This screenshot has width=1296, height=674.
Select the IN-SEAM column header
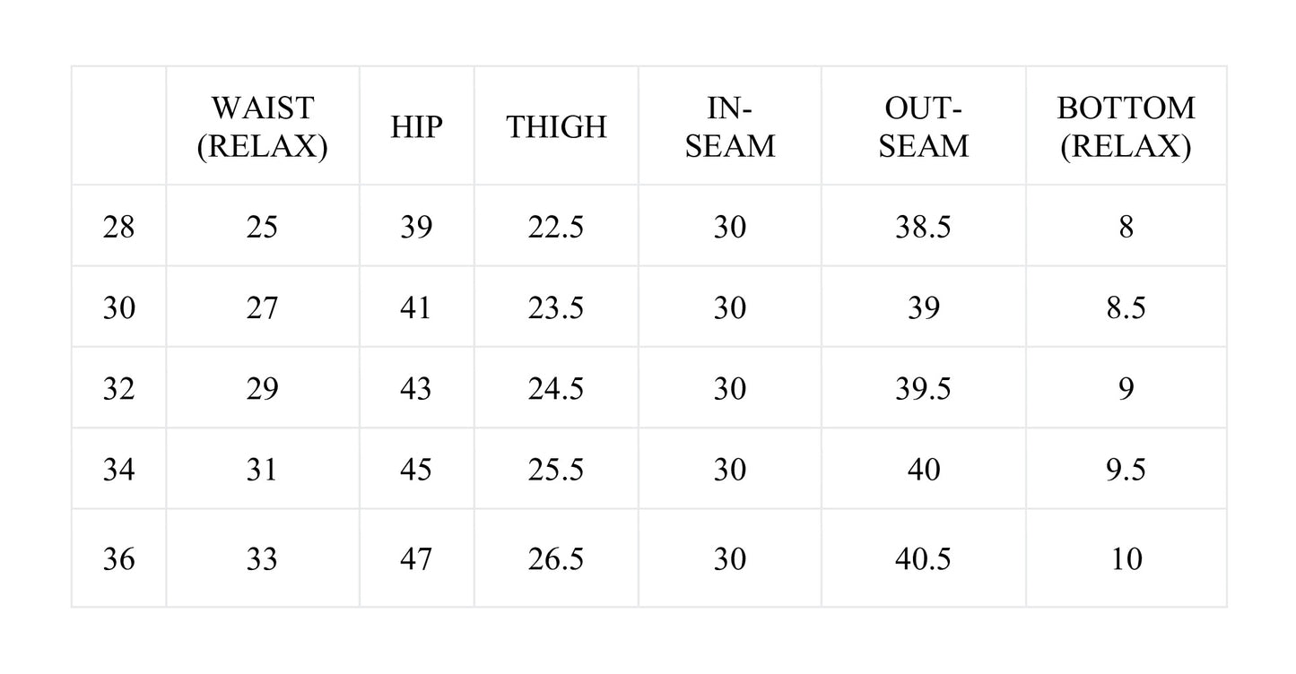(729, 126)
